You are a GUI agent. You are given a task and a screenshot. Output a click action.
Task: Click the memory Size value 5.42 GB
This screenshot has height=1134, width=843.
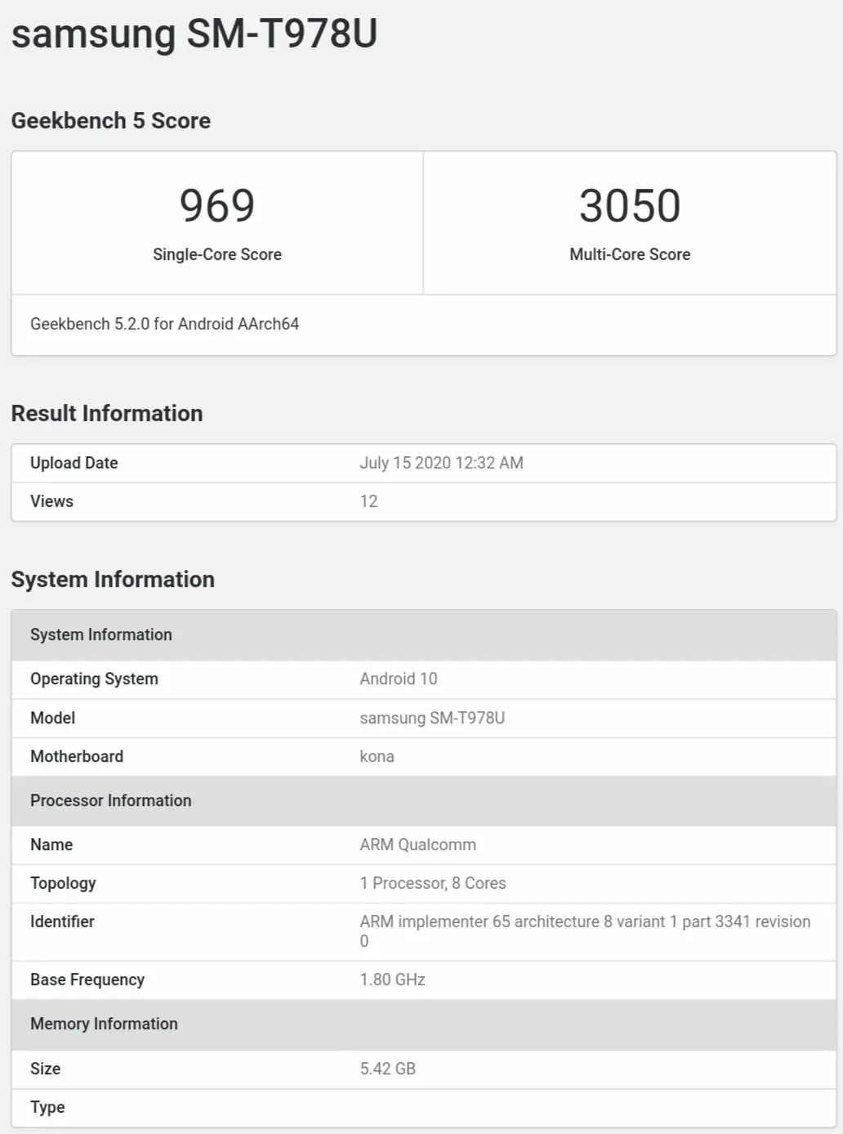tap(387, 1069)
